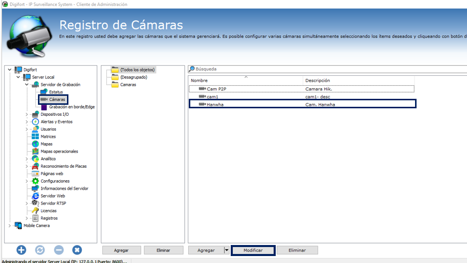Collapse the Servidor de Grabación node
The image size is (467, 263).
click(27, 84)
